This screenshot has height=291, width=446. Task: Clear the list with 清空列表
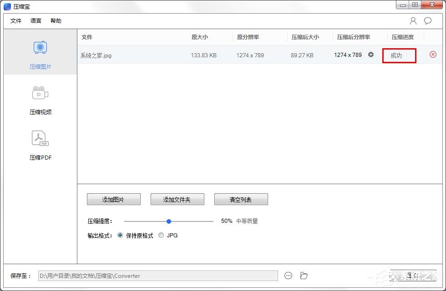coord(241,199)
